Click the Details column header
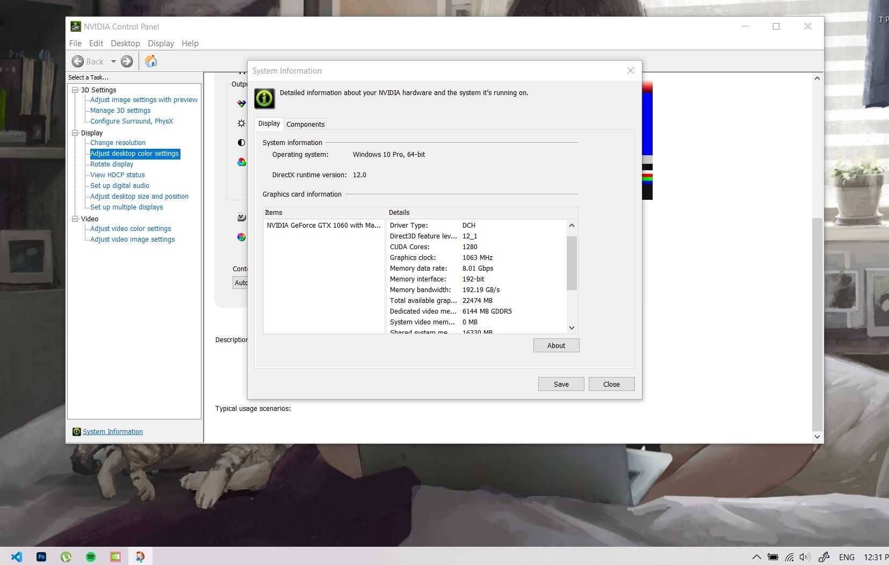Viewport: 889px width, 565px height. pos(482,213)
